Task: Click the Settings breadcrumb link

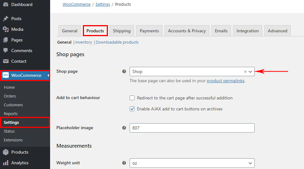Action: click(103, 4)
